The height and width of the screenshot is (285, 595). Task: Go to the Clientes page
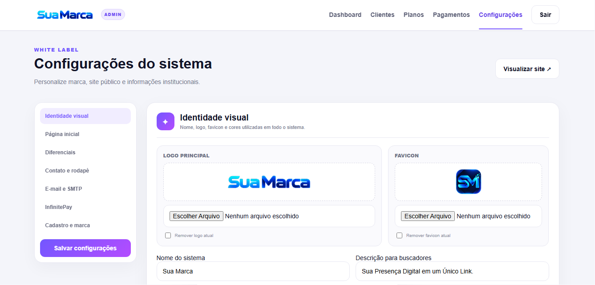point(382,15)
